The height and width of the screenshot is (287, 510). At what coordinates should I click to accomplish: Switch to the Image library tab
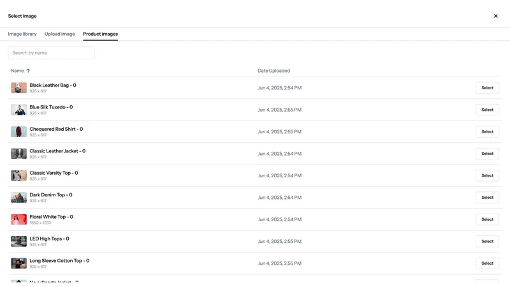coord(22,34)
